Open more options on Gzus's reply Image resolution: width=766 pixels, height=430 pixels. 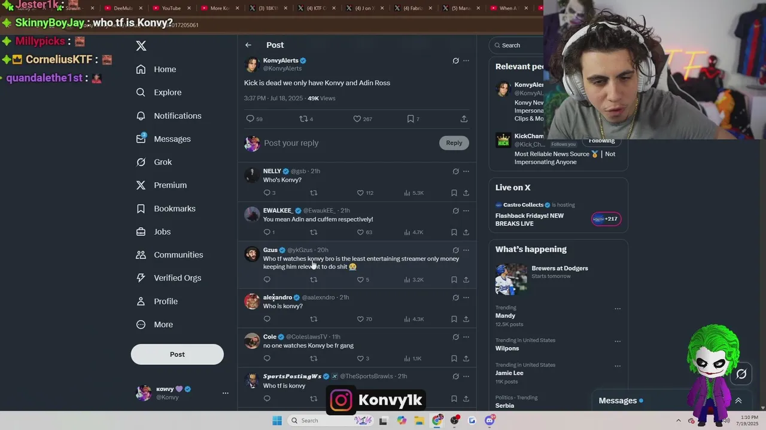coord(466,250)
